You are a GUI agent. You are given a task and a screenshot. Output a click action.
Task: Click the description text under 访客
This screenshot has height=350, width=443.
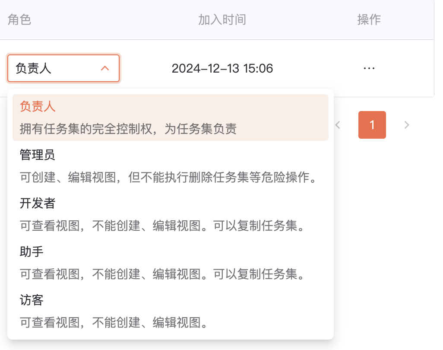tap(114, 323)
